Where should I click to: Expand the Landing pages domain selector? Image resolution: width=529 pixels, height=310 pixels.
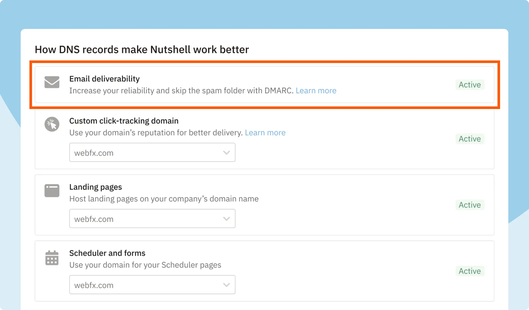[152, 219]
